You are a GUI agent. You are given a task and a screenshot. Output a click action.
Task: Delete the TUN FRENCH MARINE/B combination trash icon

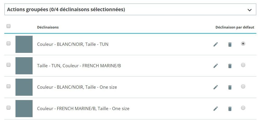click(x=230, y=66)
